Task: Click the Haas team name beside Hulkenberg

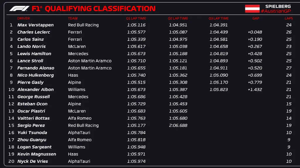Action: [x=73, y=75]
